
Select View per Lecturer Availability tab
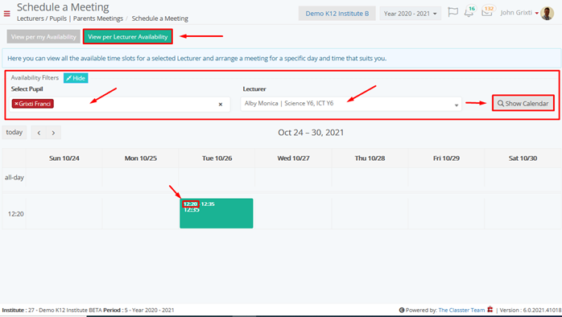127,36
